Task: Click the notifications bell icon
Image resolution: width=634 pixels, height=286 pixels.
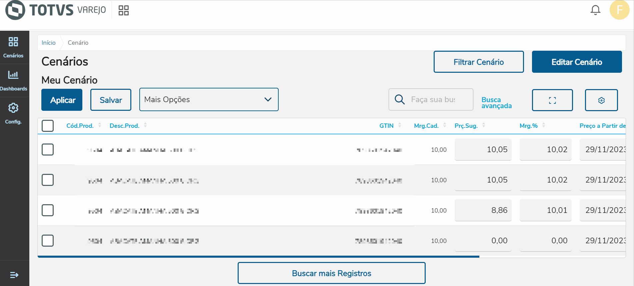Action: pos(595,10)
